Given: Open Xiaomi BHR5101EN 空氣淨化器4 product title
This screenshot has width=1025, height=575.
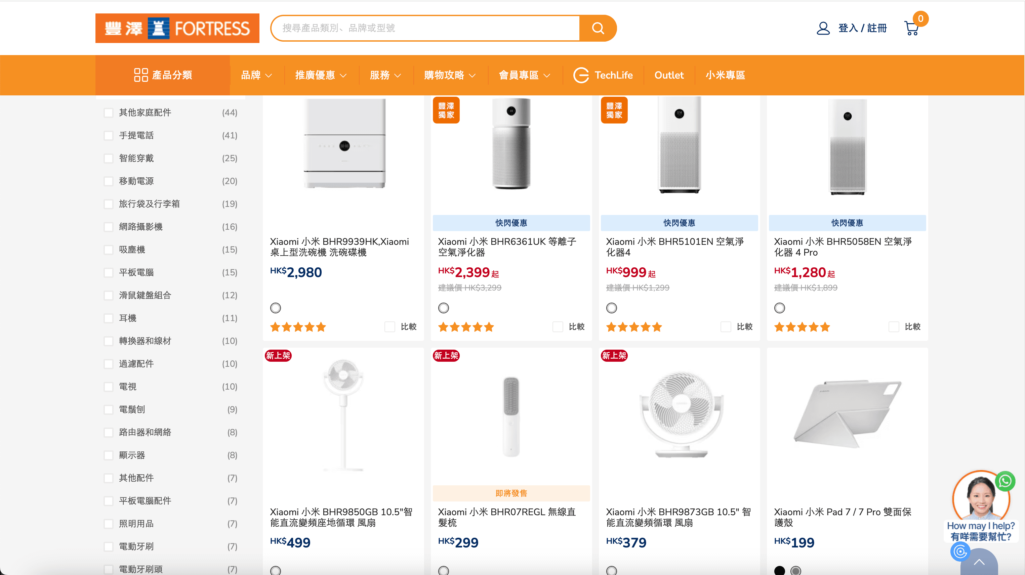Looking at the screenshot, I should tap(675, 247).
